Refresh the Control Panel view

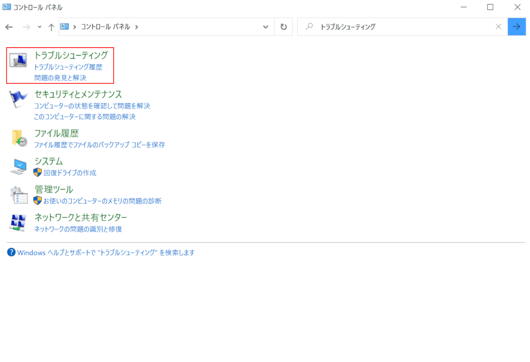[284, 27]
